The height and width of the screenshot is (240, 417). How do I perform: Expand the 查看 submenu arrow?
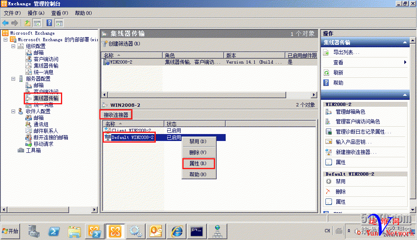(x=405, y=62)
